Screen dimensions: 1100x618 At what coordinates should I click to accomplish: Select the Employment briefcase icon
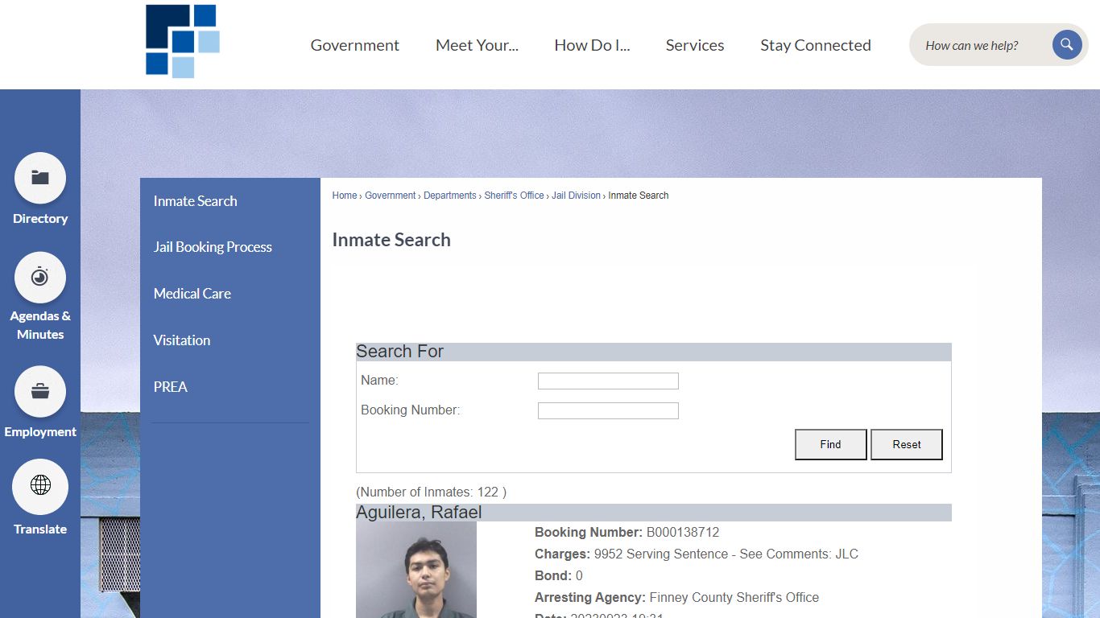(x=40, y=391)
